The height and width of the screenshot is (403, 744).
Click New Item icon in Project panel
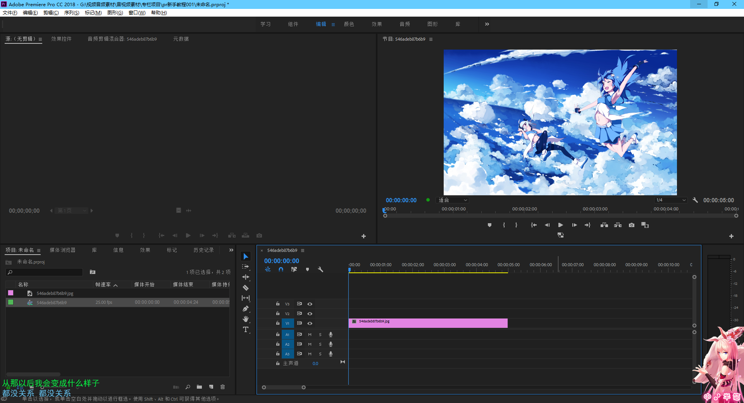tap(211, 387)
